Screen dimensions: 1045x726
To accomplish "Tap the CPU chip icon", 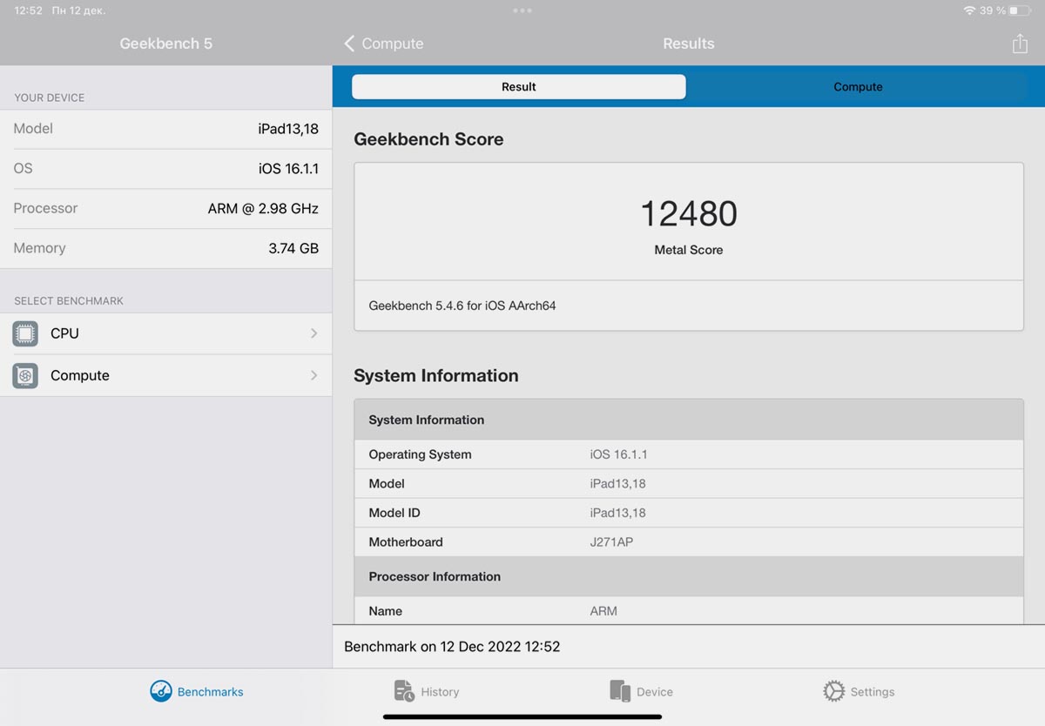I will (25, 333).
